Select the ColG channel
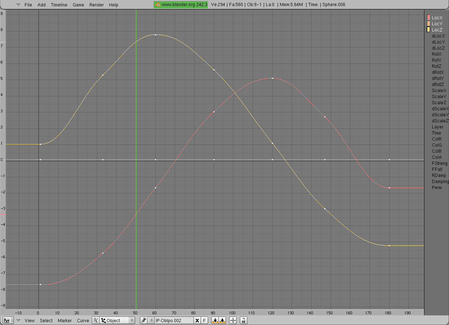449x325 pixels. [x=437, y=145]
